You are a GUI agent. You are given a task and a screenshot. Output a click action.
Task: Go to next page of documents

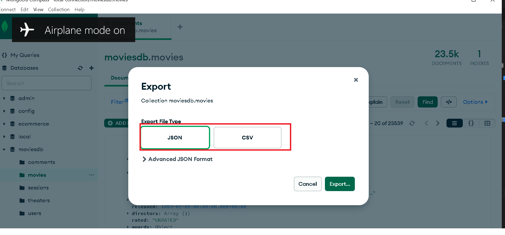[438, 123]
